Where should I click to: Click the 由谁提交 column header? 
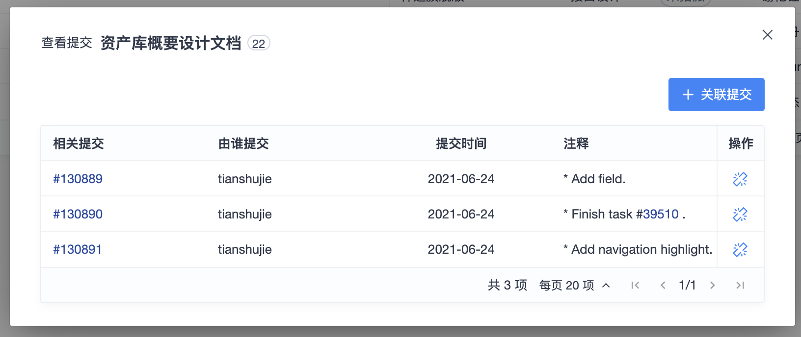click(x=243, y=144)
